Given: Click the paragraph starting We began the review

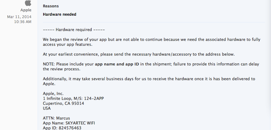Looking at the screenshot, I should [x=152, y=42].
